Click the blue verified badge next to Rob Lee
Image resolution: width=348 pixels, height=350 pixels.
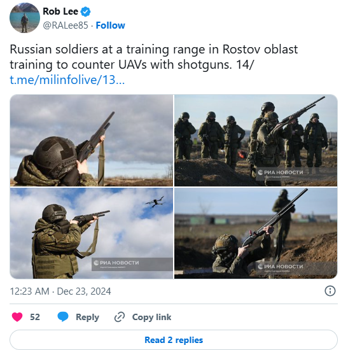[85, 11]
